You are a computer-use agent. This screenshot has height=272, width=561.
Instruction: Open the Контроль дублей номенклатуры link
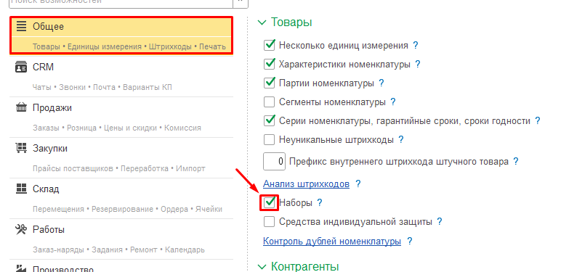(332, 242)
